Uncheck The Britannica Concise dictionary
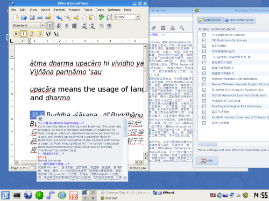Viewport: 269px width, 201px height. coord(204,35)
